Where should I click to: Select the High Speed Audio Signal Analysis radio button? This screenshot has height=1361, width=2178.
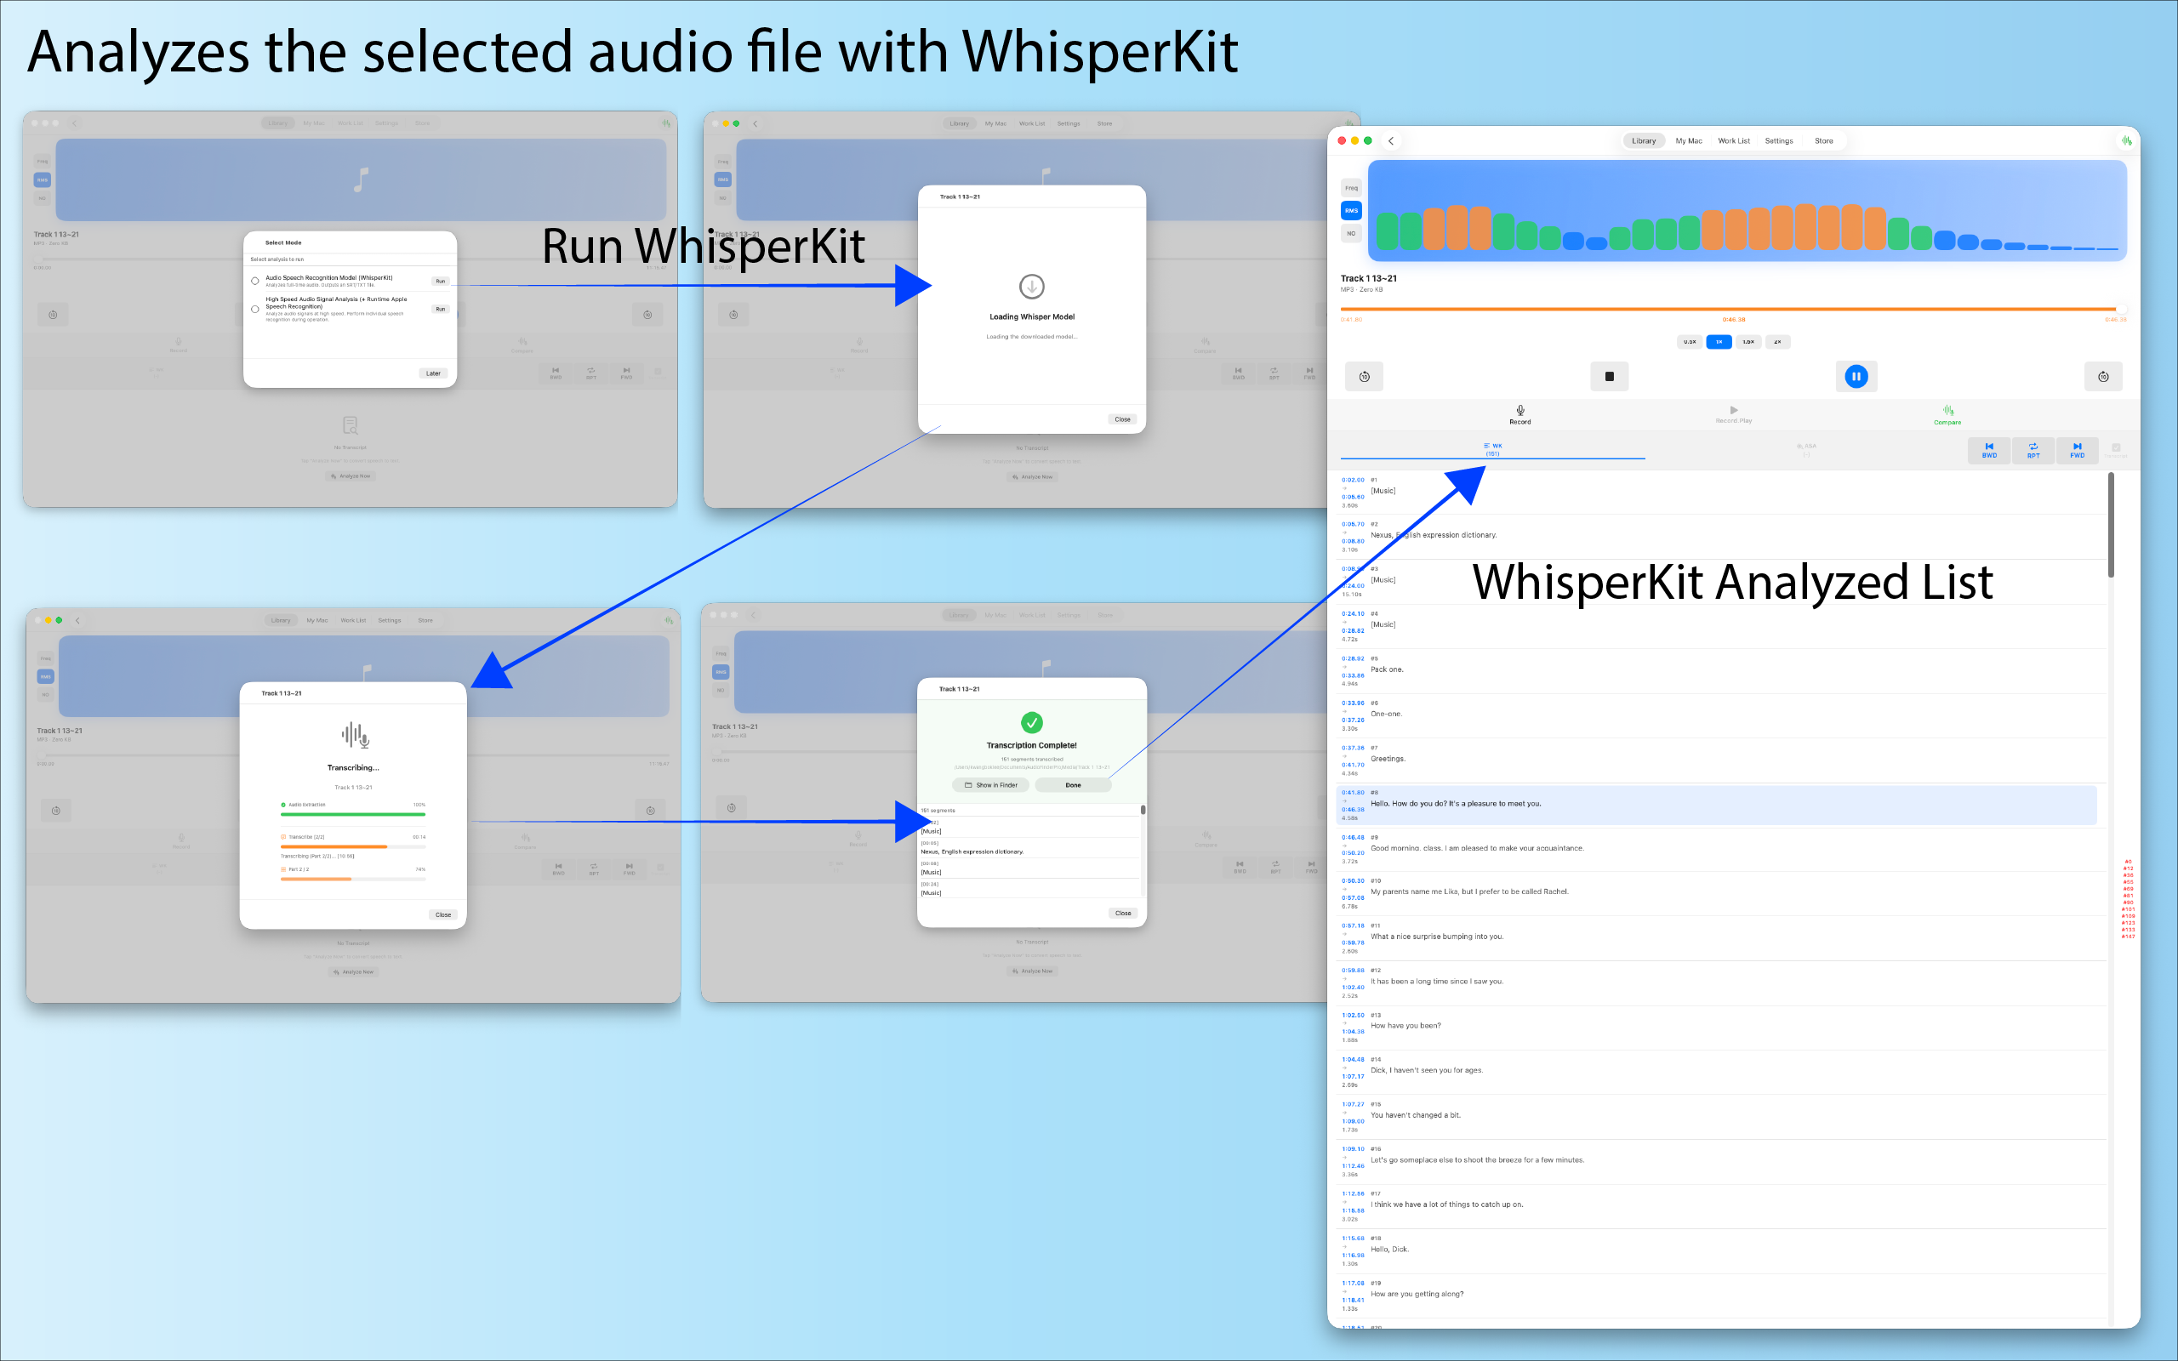click(x=254, y=309)
